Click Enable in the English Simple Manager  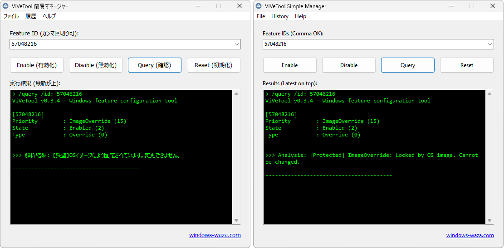click(289, 65)
